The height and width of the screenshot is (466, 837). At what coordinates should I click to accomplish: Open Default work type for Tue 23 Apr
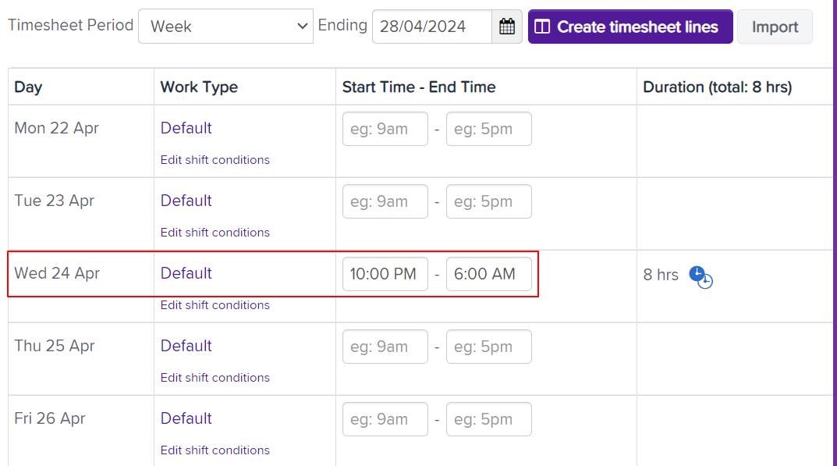click(186, 201)
